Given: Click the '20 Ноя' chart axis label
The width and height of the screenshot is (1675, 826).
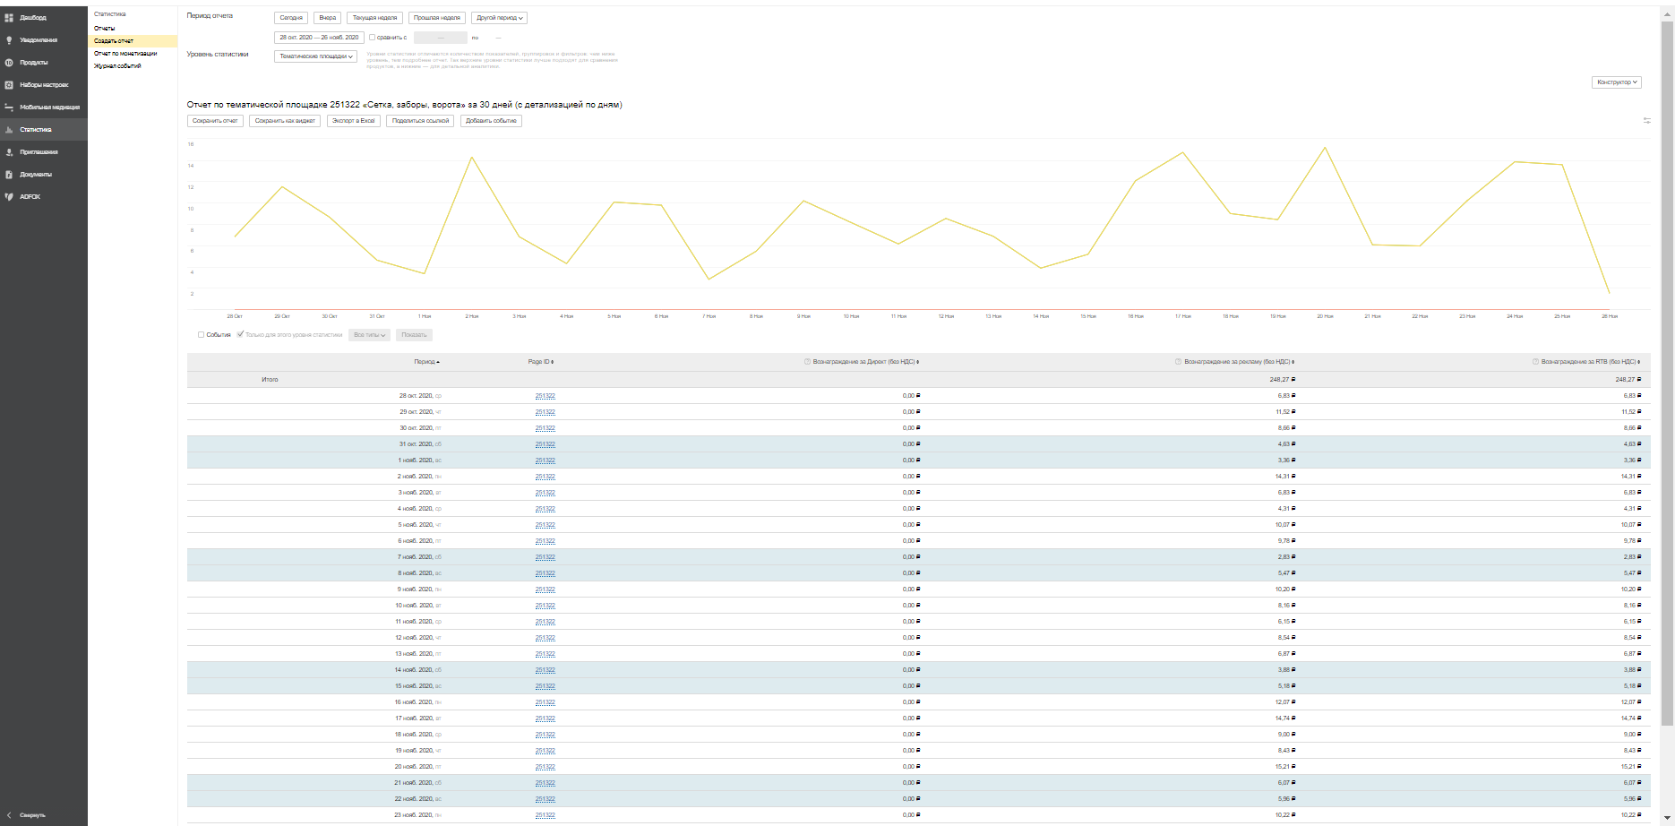Looking at the screenshot, I should 1325,316.
